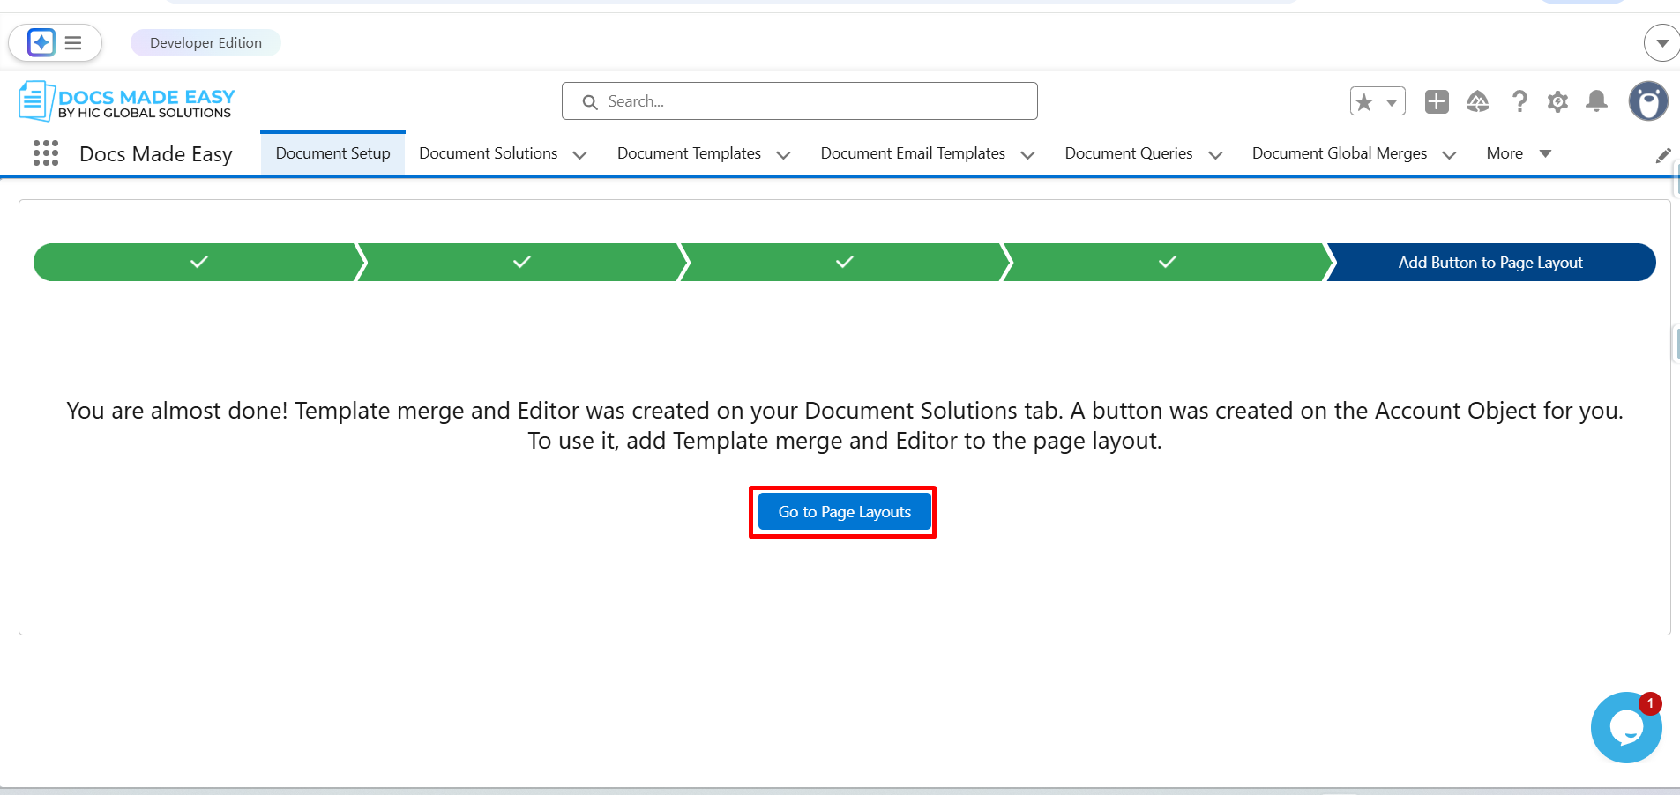Switch to the Document Setup tab
The height and width of the screenshot is (795, 1680).
[332, 153]
